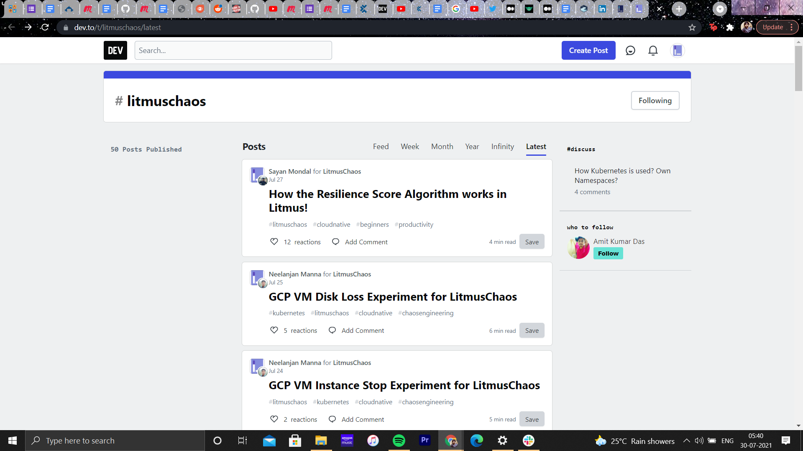
Task: Click comment bubble icon on Resilience Score post
Action: [x=335, y=242]
